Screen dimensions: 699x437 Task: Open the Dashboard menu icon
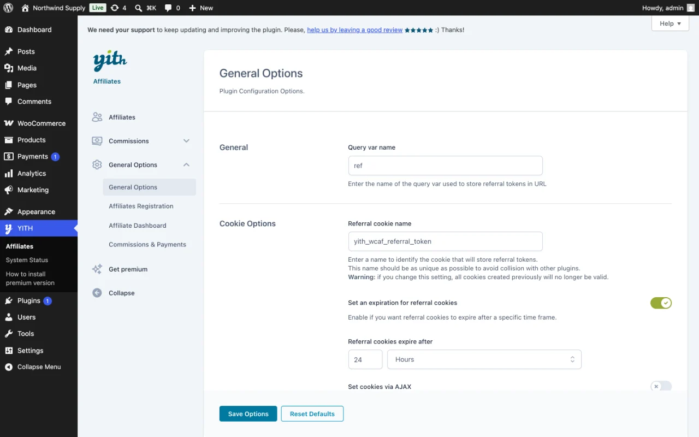[9, 29]
